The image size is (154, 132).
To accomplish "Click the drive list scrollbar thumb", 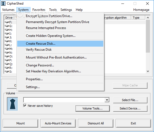I will (x=148, y=36).
